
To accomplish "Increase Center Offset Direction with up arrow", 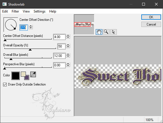I will point(31,26).
